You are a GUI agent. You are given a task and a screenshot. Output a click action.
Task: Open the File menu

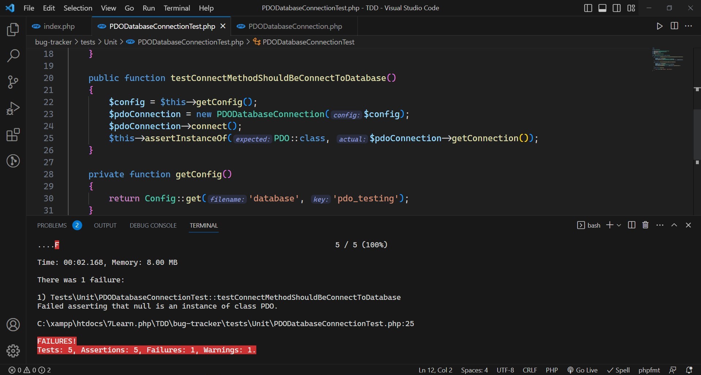pos(29,8)
